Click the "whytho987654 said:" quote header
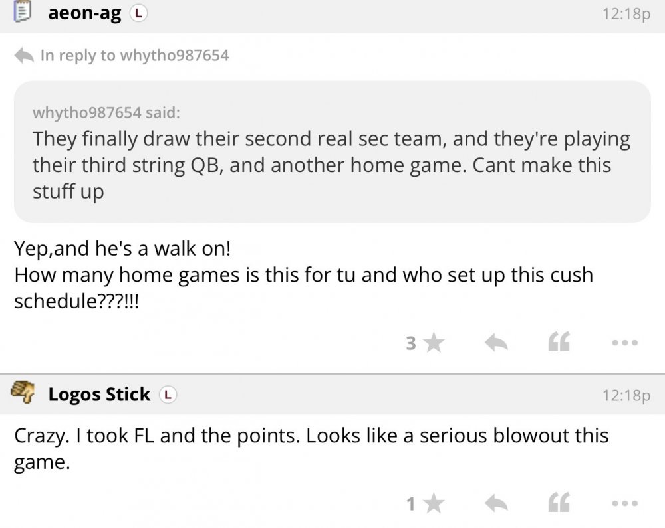665x528 pixels. 106,112
